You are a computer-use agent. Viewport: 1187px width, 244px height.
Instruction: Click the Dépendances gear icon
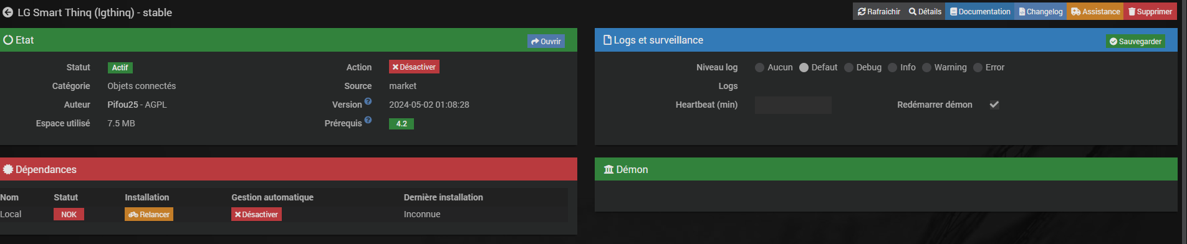coord(8,169)
